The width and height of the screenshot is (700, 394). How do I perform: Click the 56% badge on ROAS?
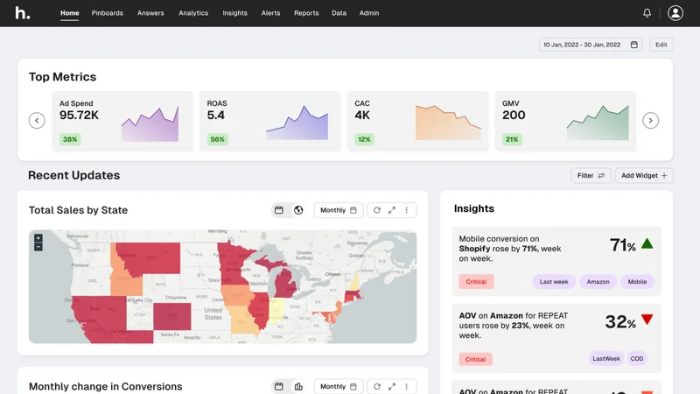[217, 139]
